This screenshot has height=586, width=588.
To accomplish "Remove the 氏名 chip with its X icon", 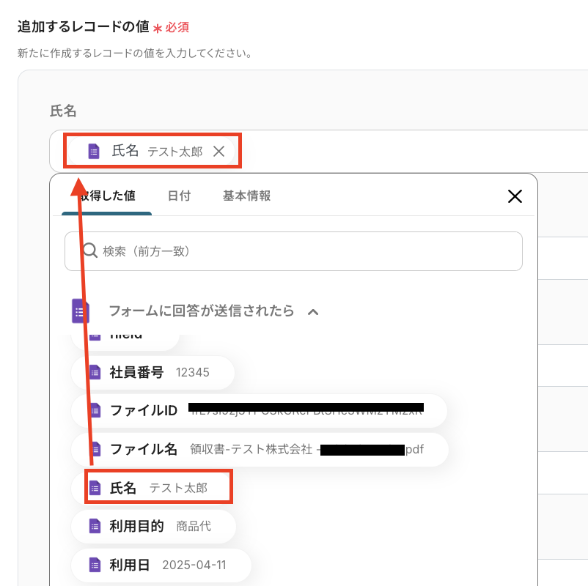I will 218,152.
